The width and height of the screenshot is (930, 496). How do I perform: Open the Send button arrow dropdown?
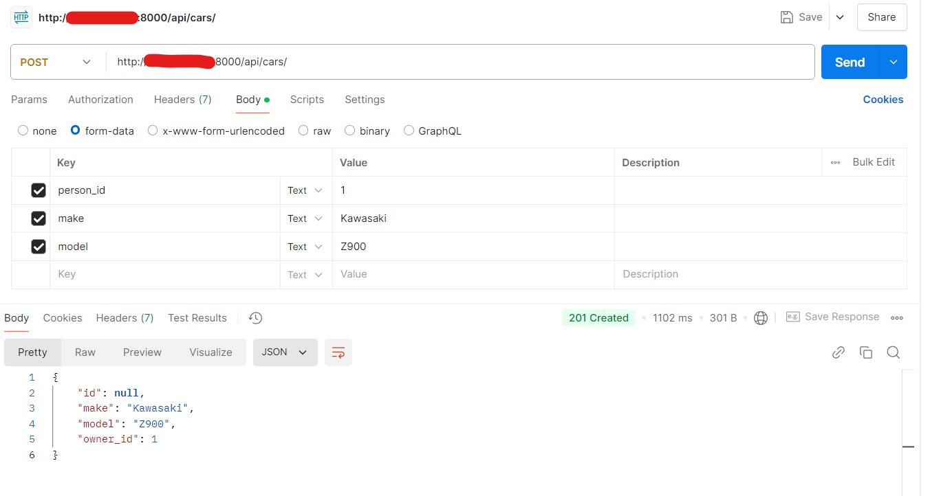[x=893, y=62]
